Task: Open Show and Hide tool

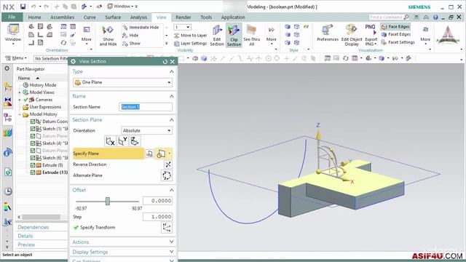Action: (108, 35)
